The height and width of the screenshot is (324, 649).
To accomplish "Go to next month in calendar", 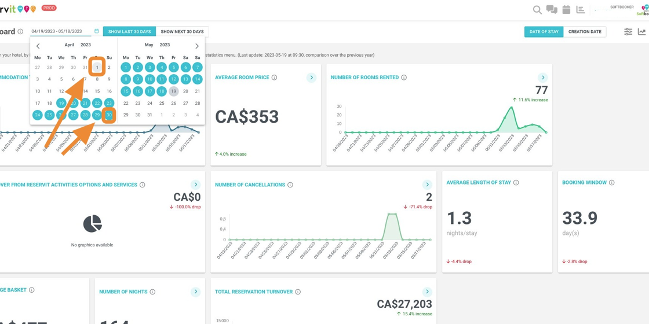I will [197, 46].
